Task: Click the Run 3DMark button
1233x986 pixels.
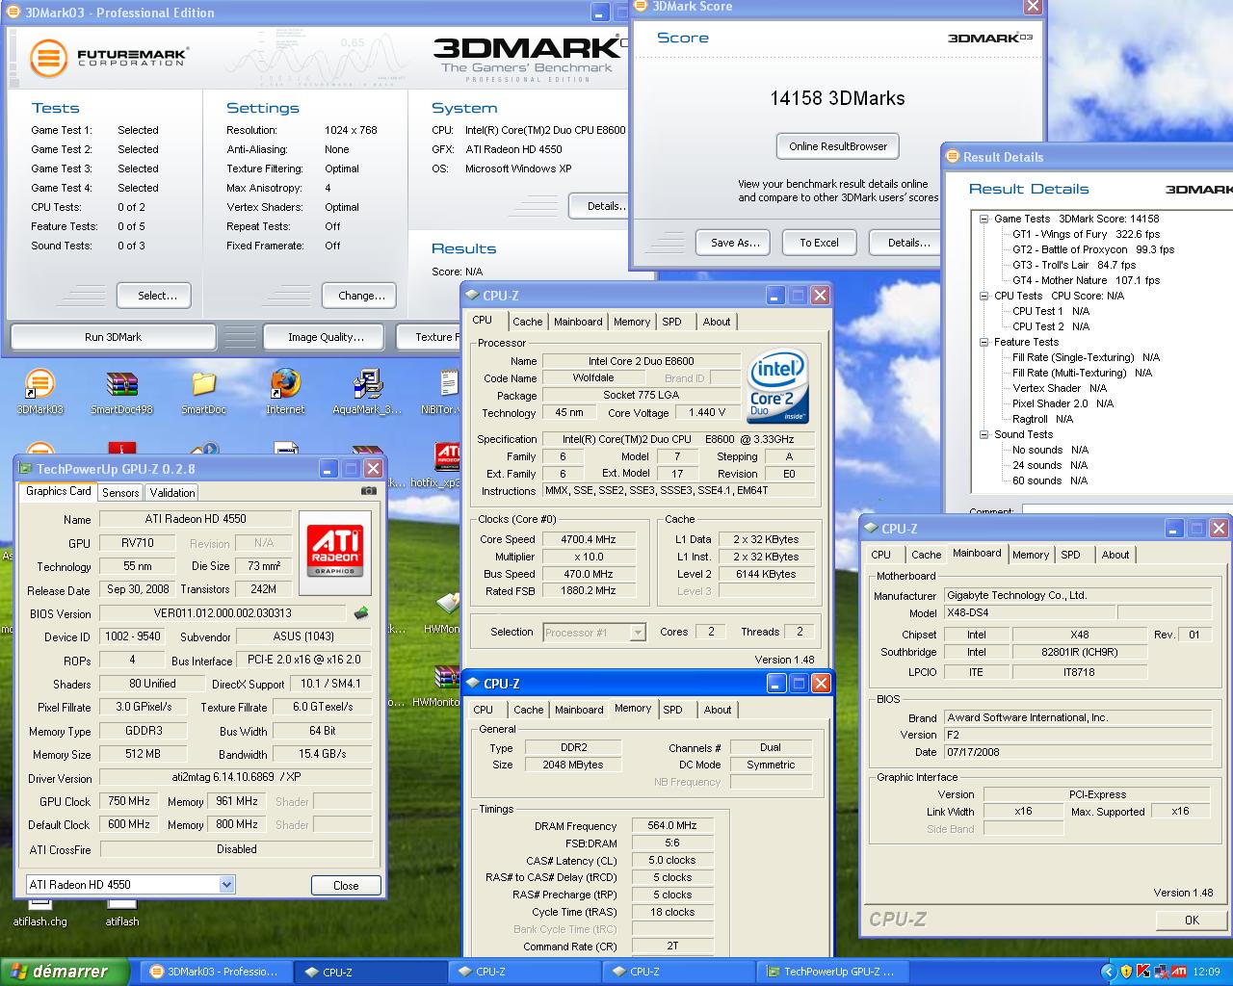Action: tap(113, 337)
